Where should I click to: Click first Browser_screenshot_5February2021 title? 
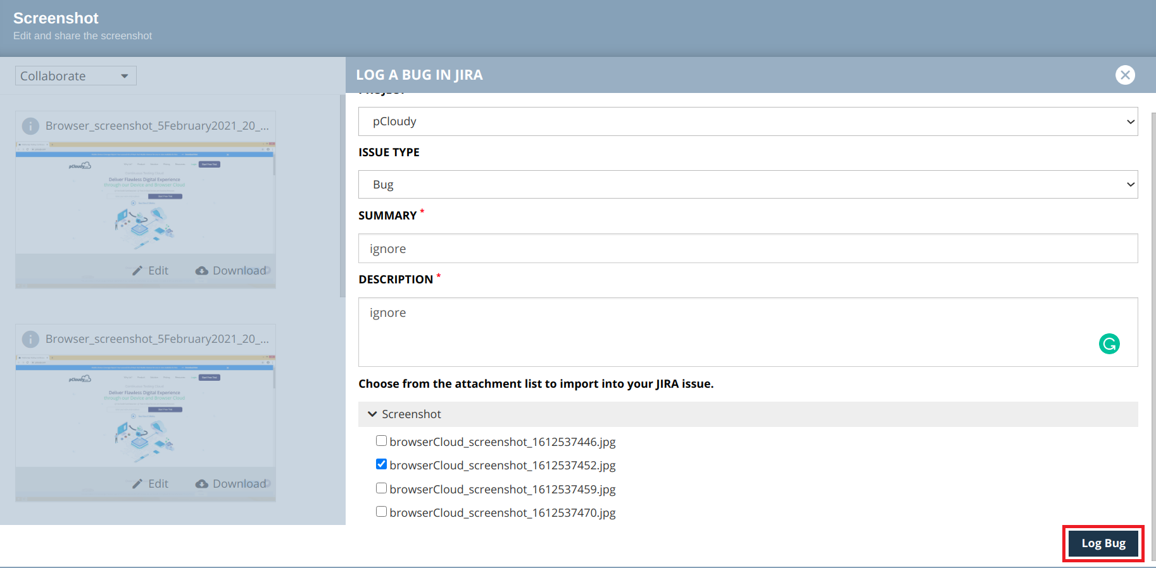[157, 126]
